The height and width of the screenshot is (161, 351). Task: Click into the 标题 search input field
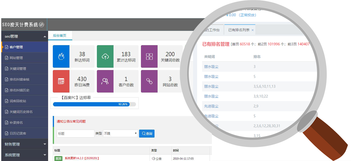[x=75, y=134]
